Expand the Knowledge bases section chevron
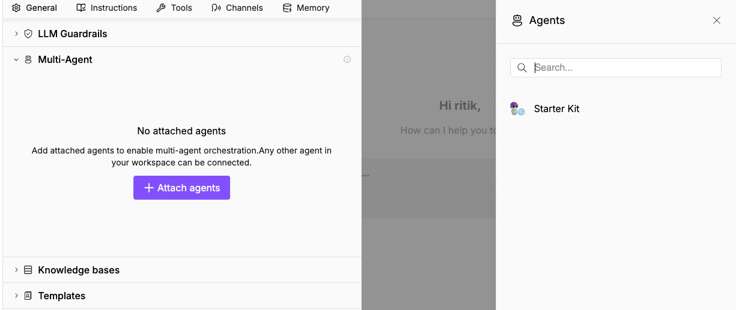736x310 pixels. click(x=16, y=270)
